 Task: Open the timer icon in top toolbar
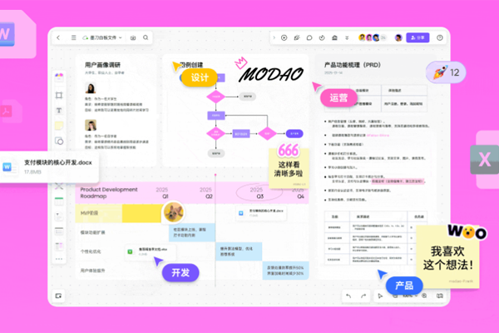pos(322,37)
